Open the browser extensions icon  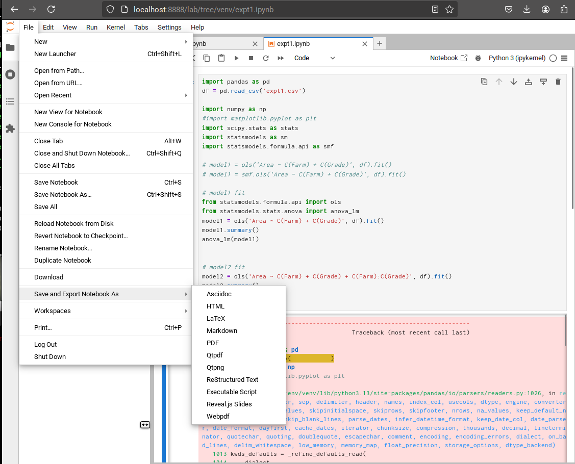pos(564,9)
